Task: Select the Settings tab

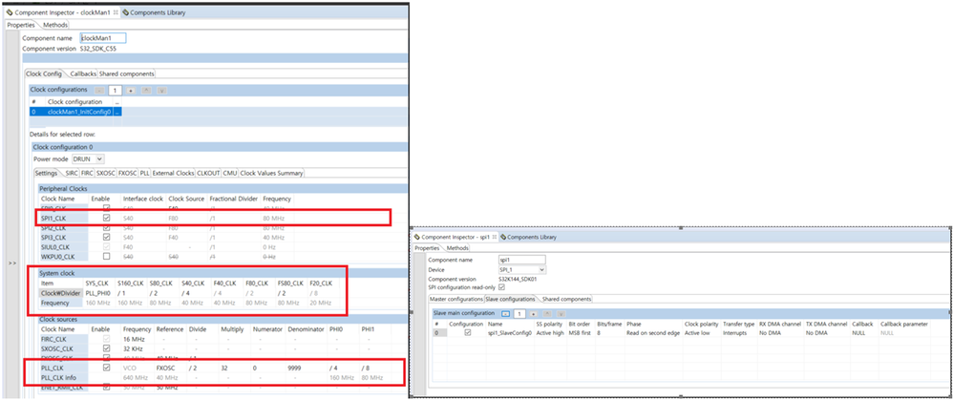Action: point(46,173)
